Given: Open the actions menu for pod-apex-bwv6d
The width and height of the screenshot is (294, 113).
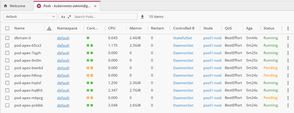Looking at the screenshot, I should 288,68.
